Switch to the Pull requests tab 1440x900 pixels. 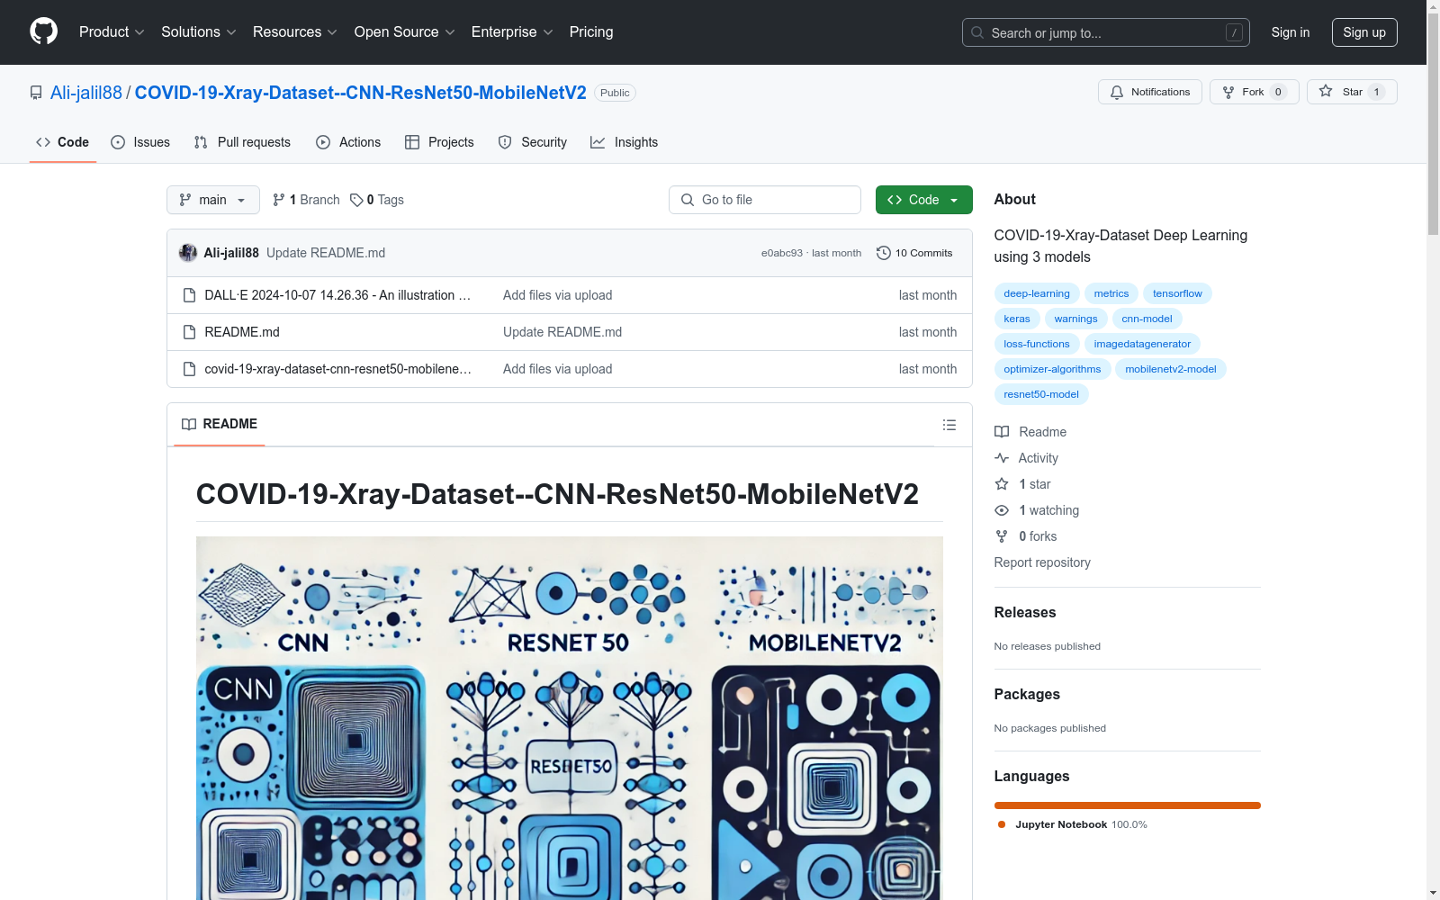(x=242, y=142)
